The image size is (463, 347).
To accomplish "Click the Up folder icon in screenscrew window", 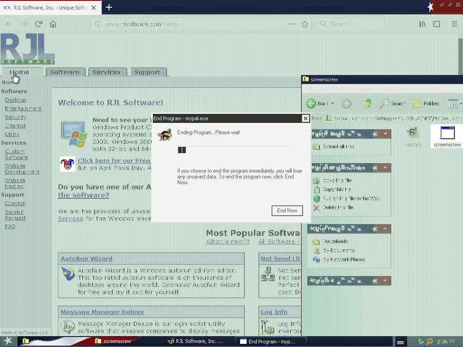I will click(x=368, y=103).
